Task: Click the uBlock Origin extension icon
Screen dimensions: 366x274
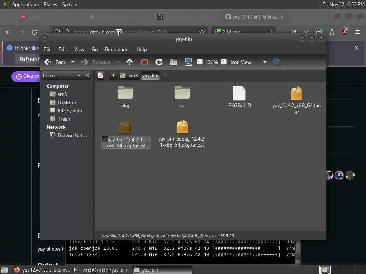Action: (345, 32)
